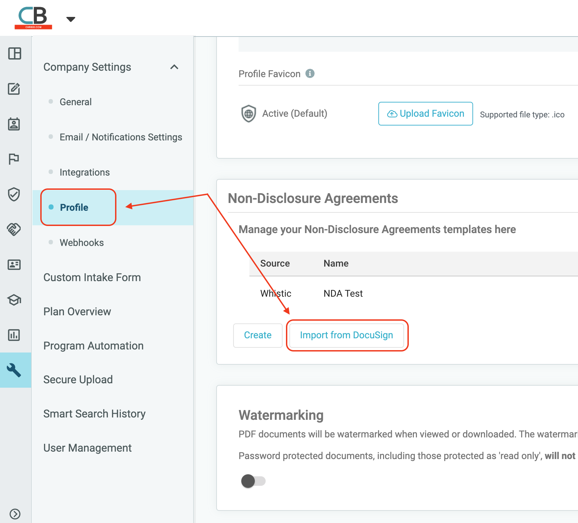Open the CB logo dropdown arrow
Screen dimensions: 578x523
(x=71, y=19)
